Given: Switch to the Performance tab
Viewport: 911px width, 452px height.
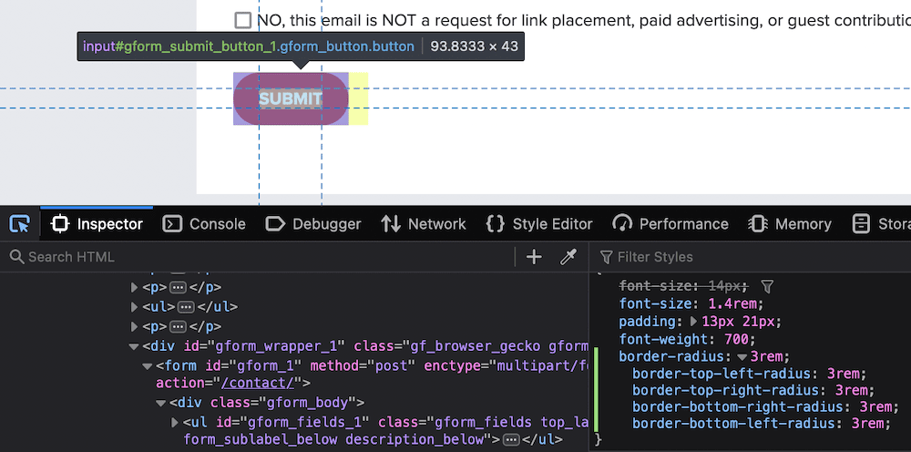Looking at the screenshot, I should pyautogui.click(x=670, y=223).
